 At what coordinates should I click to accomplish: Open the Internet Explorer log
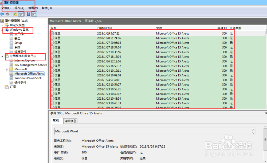point(25,60)
